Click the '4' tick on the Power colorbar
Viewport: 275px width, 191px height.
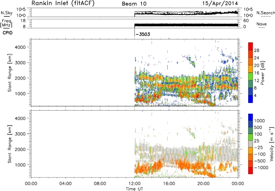point(255,95)
